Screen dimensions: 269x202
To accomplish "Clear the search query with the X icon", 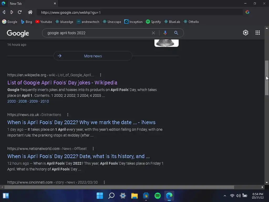I will pyautogui.click(x=153, y=33).
